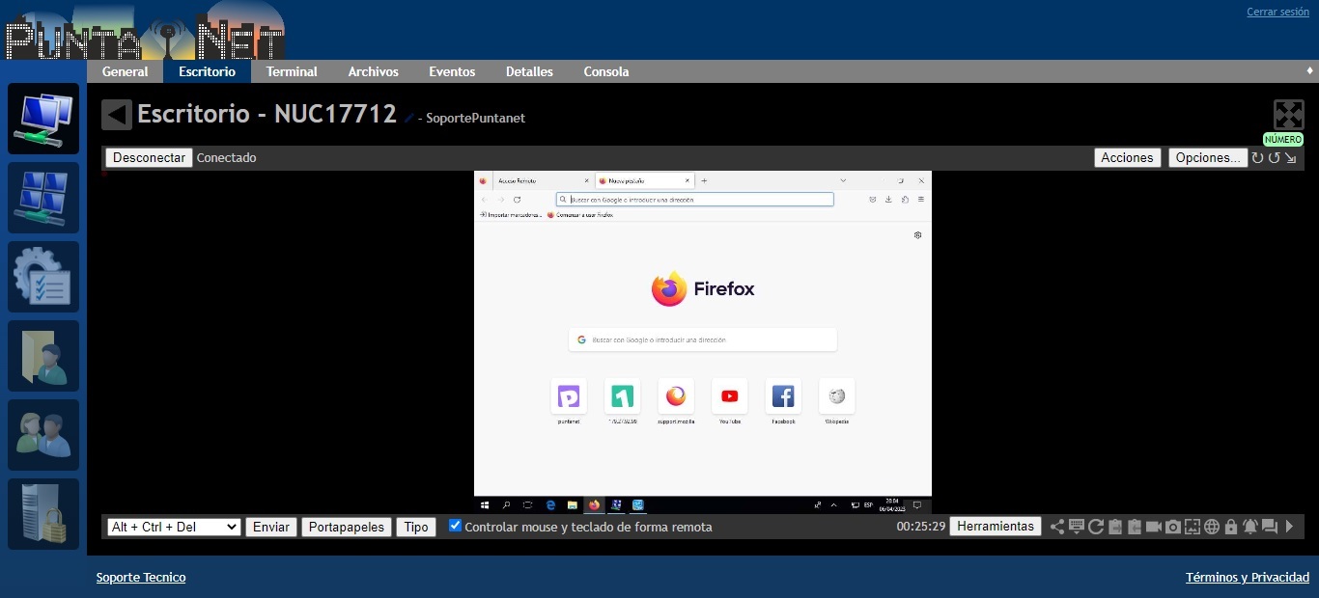This screenshot has width=1319, height=598.
Task: Click the padlock lock icon
Action: pos(1231,527)
